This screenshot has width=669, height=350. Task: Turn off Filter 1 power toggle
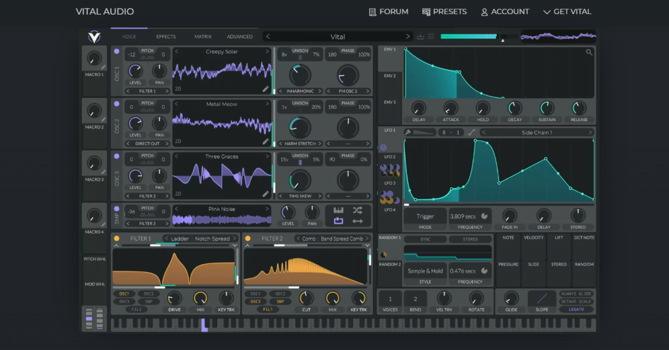117,239
